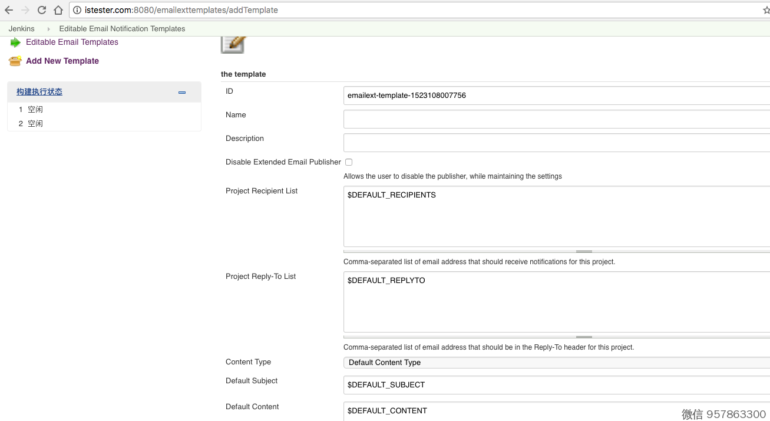Bookmark the page with star icon
This screenshot has height=421, width=770.
pyautogui.click(x=766, y=10)
